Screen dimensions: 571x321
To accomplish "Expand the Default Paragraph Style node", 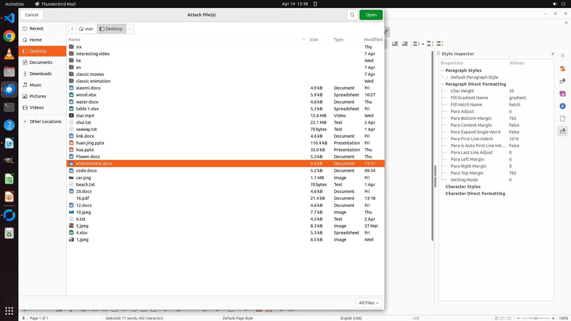I will 447,77.
